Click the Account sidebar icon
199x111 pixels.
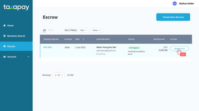(4, 57)
